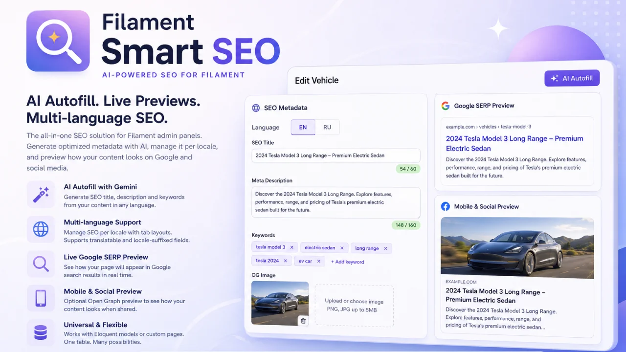Remove the "long range" keyword tag
This screenshot has width=626, height=352.
tap(385, 248)
